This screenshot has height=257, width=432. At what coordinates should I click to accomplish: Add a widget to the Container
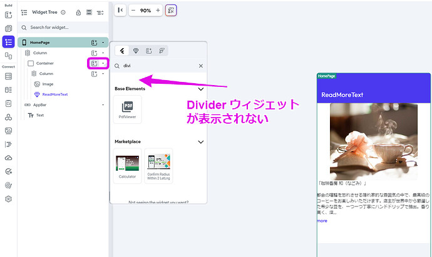click(94, 63)
